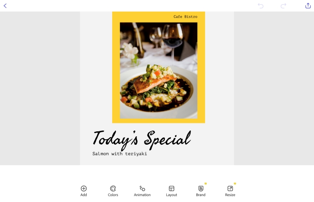Image resolution: width=314 pixels, height=202 pixels.
Task: Open the share export icon
Action: point(308,5)
